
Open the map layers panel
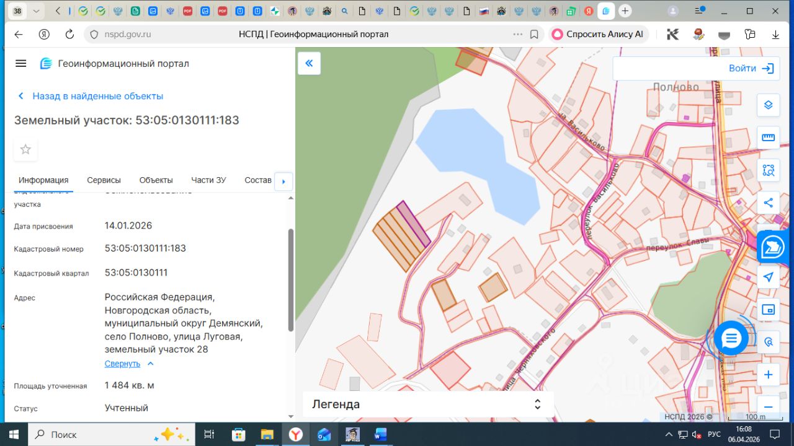(768, 105)
